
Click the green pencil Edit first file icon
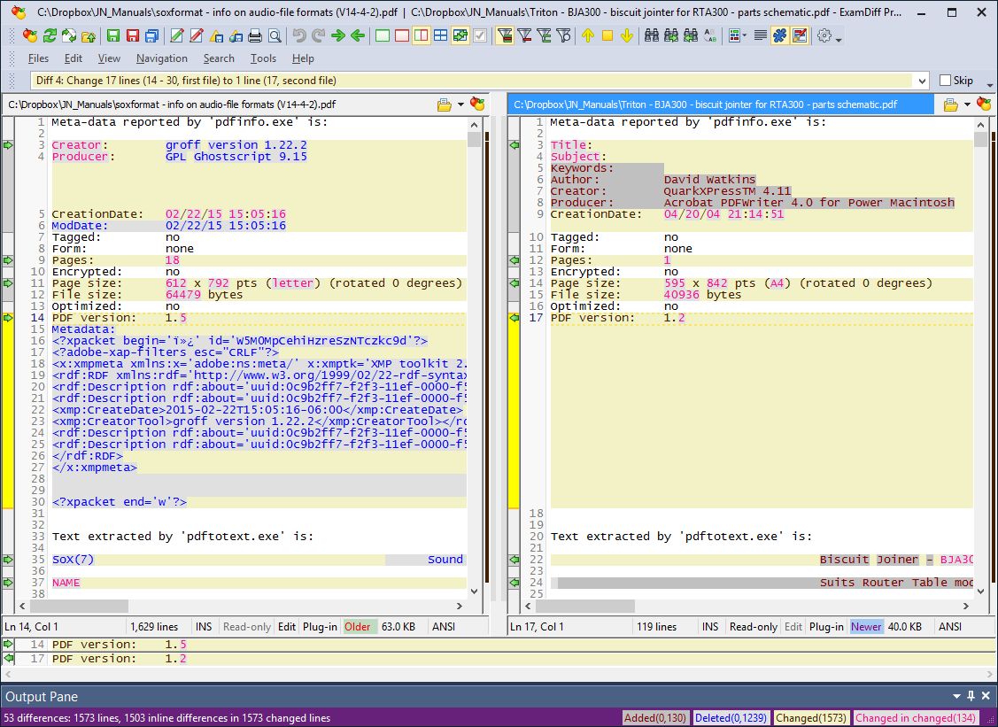pos(178,35)
